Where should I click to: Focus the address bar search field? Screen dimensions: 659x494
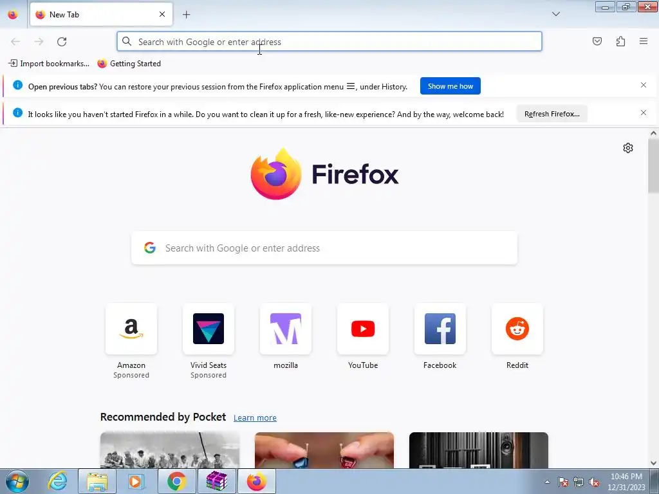tap(329, 42)
